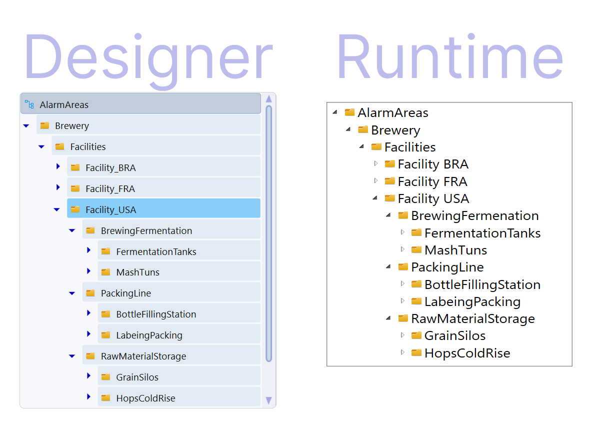Click the MashTuns folder icon in Designer

tap(105, 272)
